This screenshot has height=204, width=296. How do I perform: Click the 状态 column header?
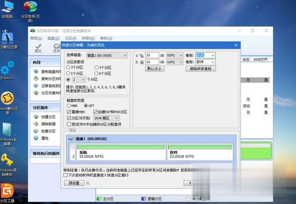(x=246, y=60)
